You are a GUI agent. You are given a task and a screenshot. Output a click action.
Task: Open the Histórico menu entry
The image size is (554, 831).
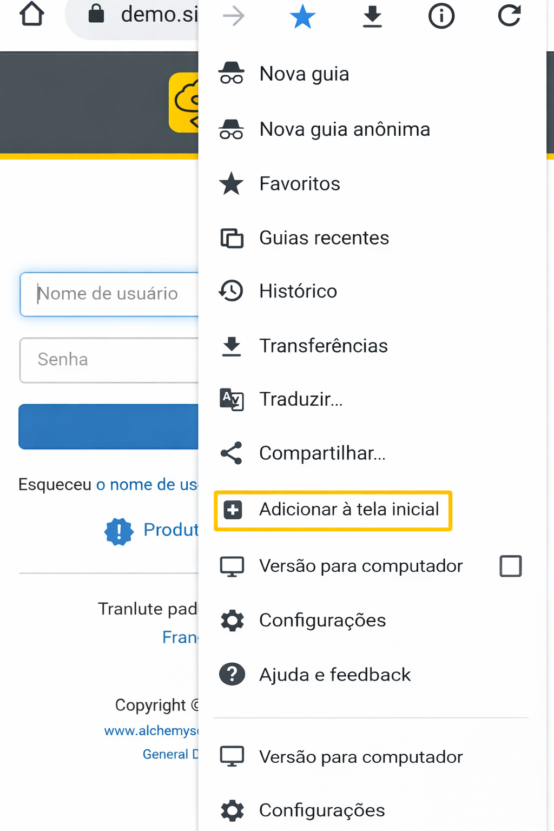coord(298,291)
